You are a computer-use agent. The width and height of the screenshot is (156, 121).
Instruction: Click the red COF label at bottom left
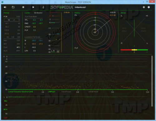coord(6,118)
